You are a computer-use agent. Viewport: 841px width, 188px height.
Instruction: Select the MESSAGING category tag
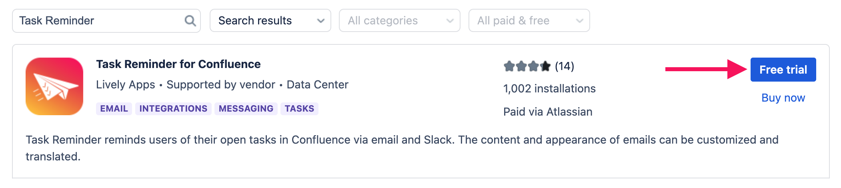(246, 109)
